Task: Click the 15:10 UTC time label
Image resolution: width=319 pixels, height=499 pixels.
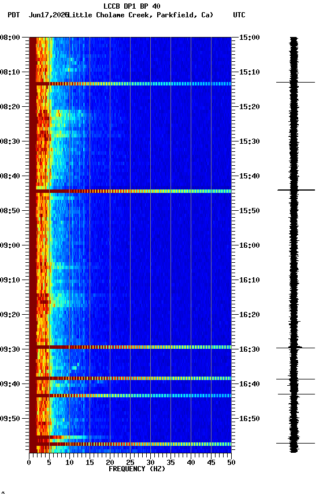Action: 250,72
